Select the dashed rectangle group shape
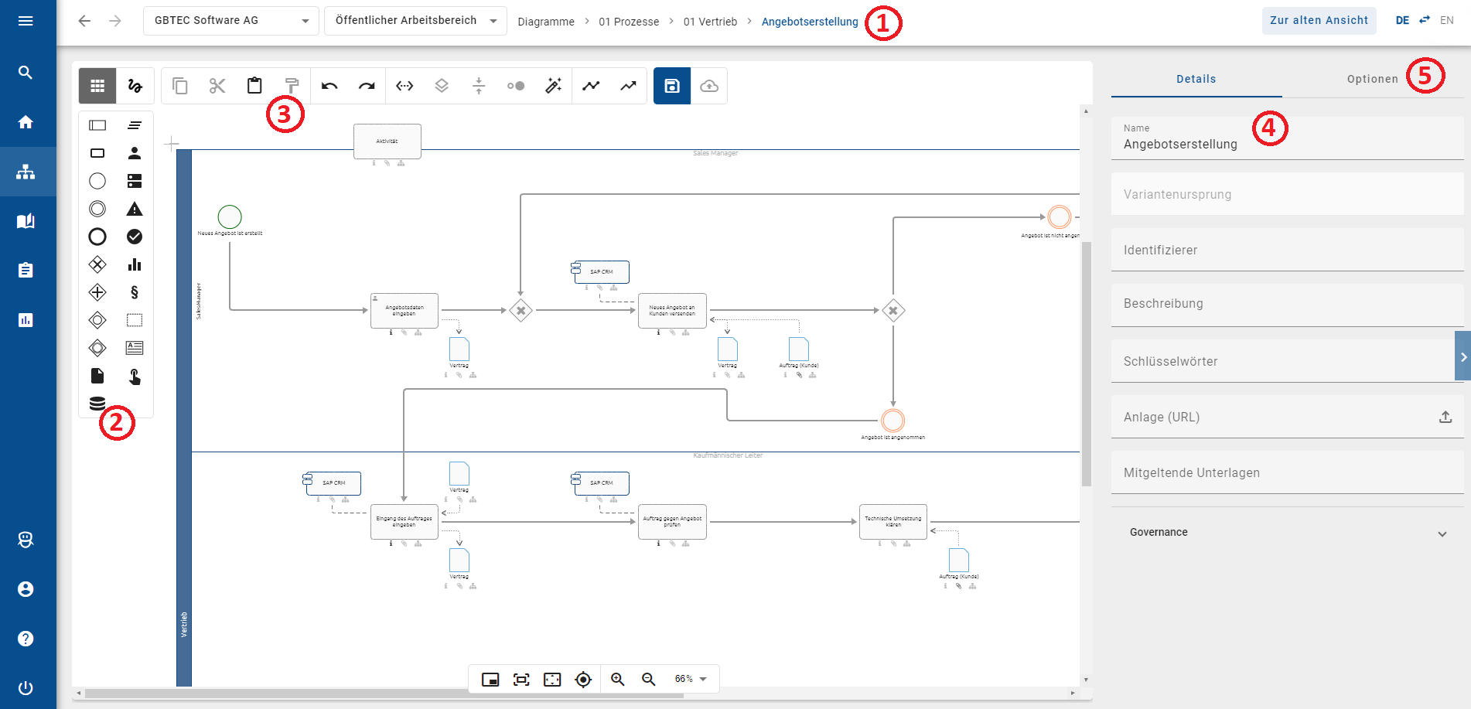 [135, 320]
